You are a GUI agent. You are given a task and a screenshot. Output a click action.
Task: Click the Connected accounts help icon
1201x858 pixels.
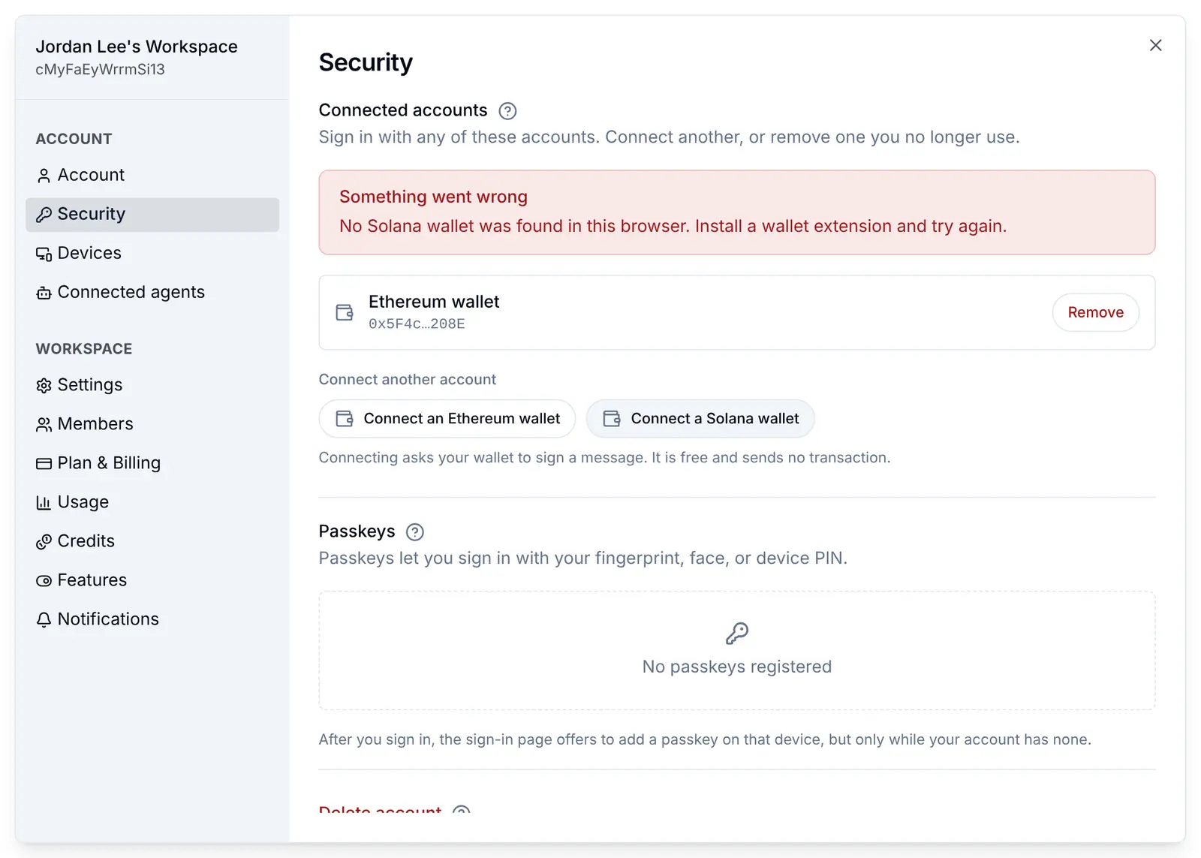click(x=507, y=111)
